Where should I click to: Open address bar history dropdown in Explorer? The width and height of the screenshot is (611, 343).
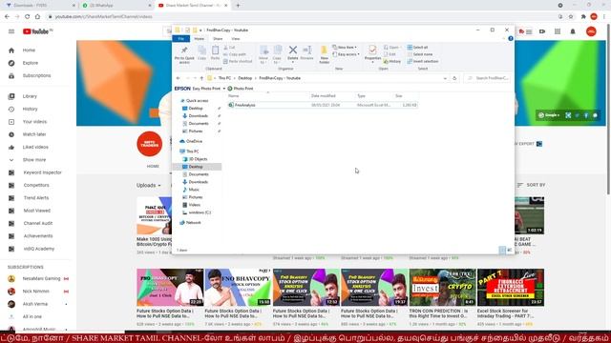pyautogui.click(x=445, y=78)
